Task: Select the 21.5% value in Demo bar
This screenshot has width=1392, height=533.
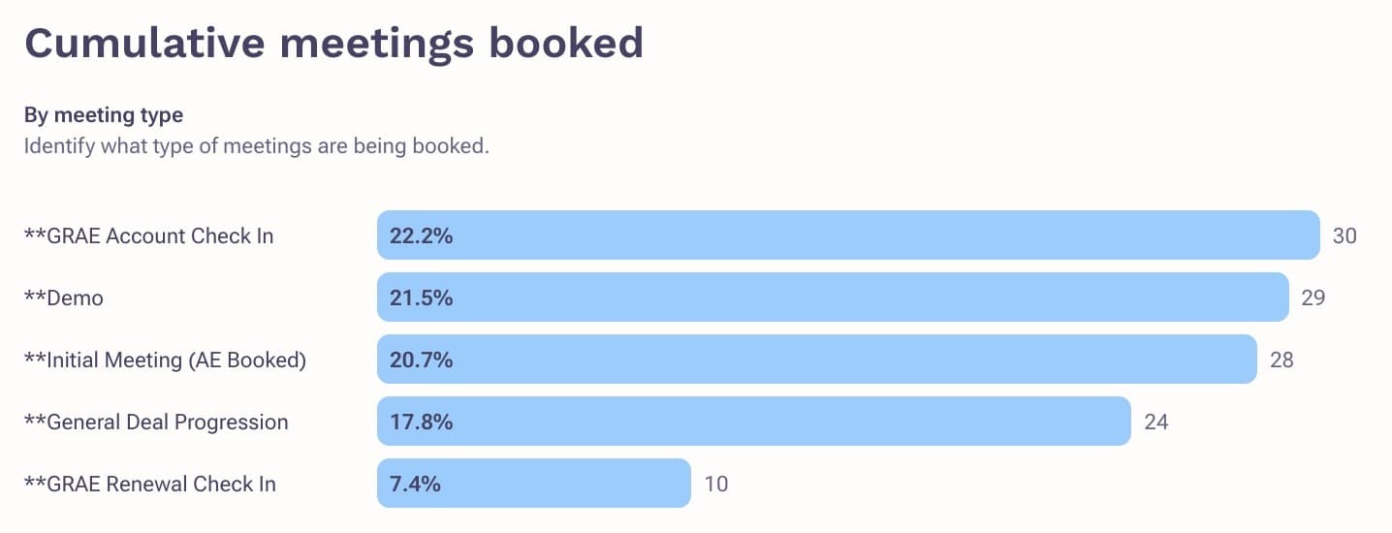Action: (422, 298)
